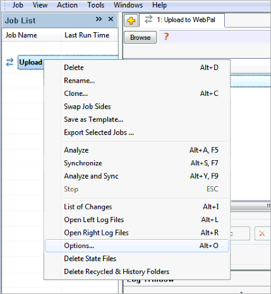Open the Action menu
The height and width of the screenshot is (294, 271).
[67, 5]
